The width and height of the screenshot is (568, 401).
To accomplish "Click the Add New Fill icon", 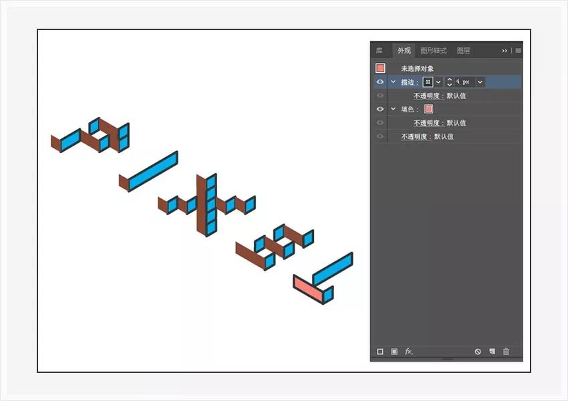I will (394, 351).
